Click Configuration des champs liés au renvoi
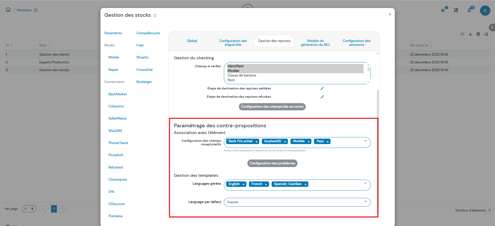The image size is (495, 226). point(272,107)
